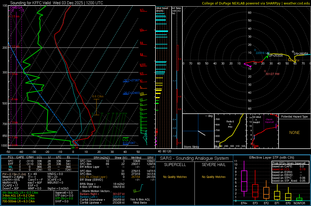The height and width of the screenshot is (206, 311).
Task: Click the 'Sounding for KFFC Valid' title
Action: click(56, 3)
